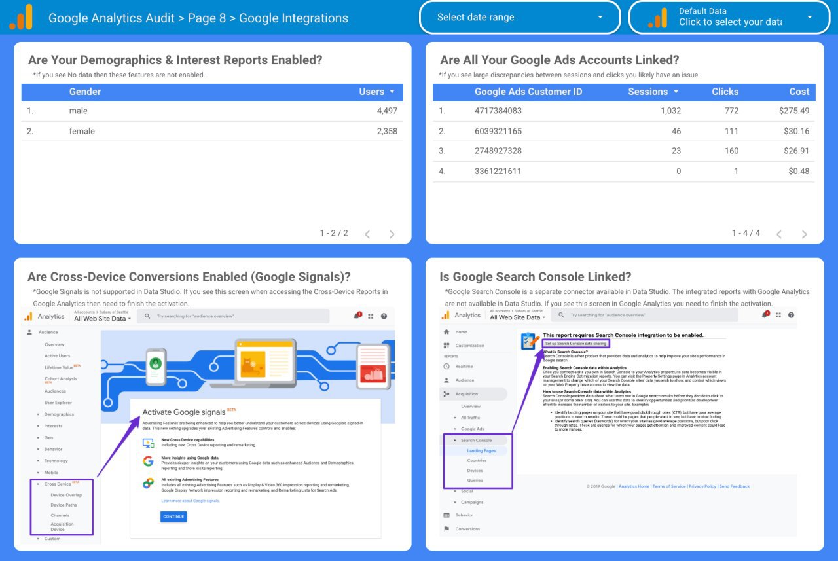
Task: Click Home icon in Search Console image
Action: [x=446, y=332]
